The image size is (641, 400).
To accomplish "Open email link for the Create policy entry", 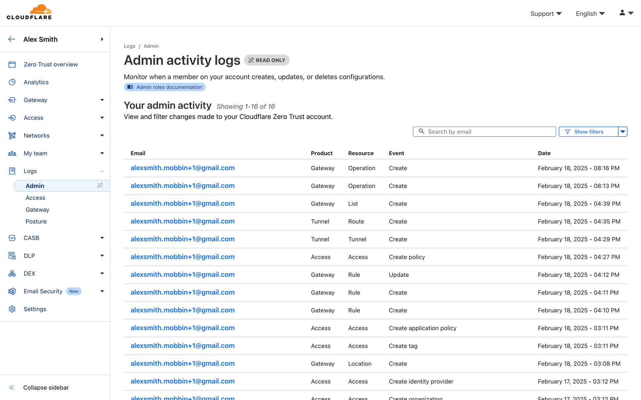I will coord(183,257).
